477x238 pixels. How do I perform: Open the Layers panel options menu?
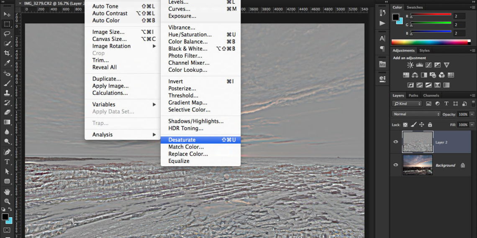pos(472,95)
